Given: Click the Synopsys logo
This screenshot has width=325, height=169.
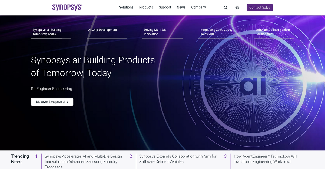Looking at the screenshot, I should pos(67,7).
